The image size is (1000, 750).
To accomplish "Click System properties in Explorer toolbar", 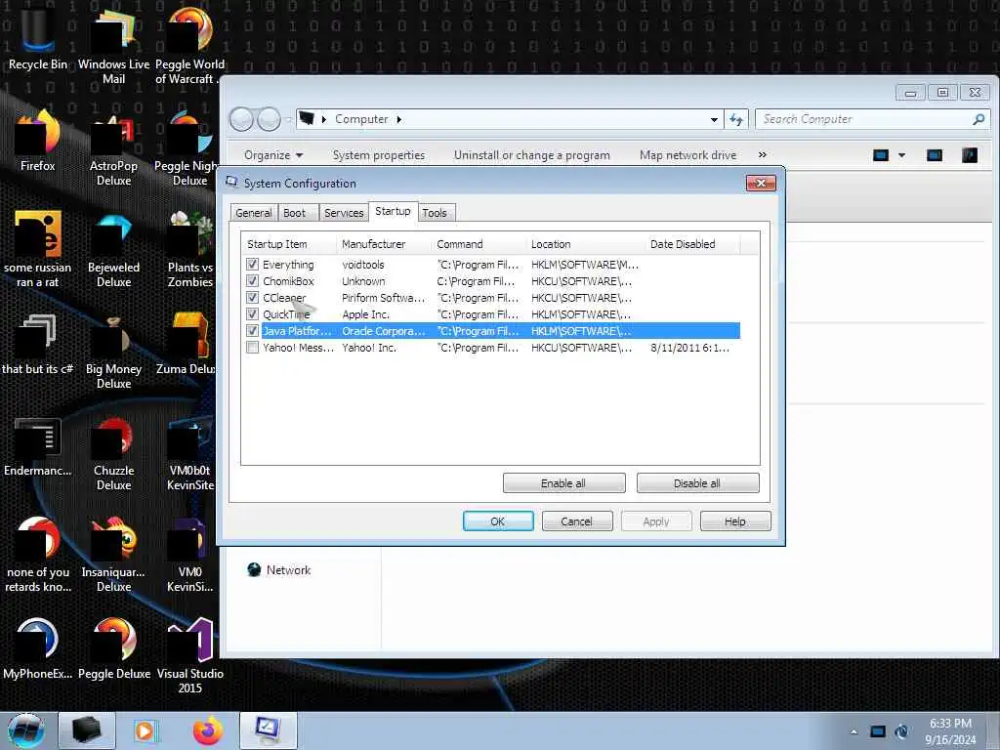I will point(379,155).
